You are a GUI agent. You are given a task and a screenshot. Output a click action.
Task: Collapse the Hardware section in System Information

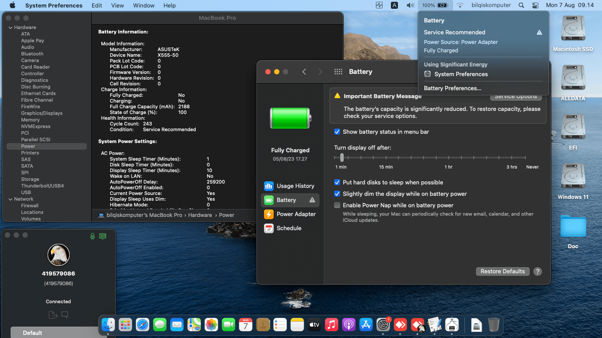(x=10, y=27)
